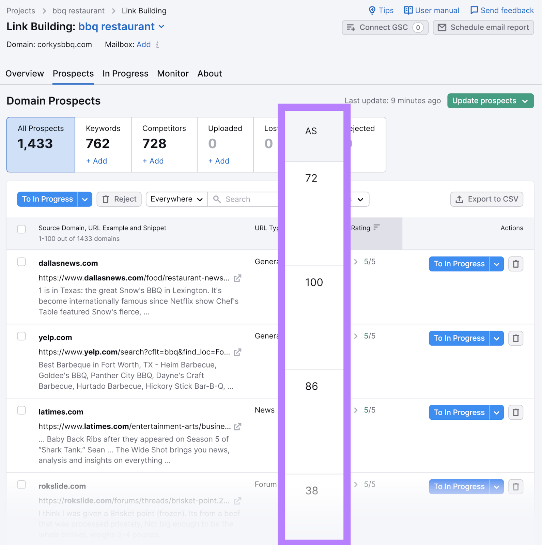Screen dimensions: 542x545
Task: Click the Mailbox info icon
Action: click(x=157, y=45)
